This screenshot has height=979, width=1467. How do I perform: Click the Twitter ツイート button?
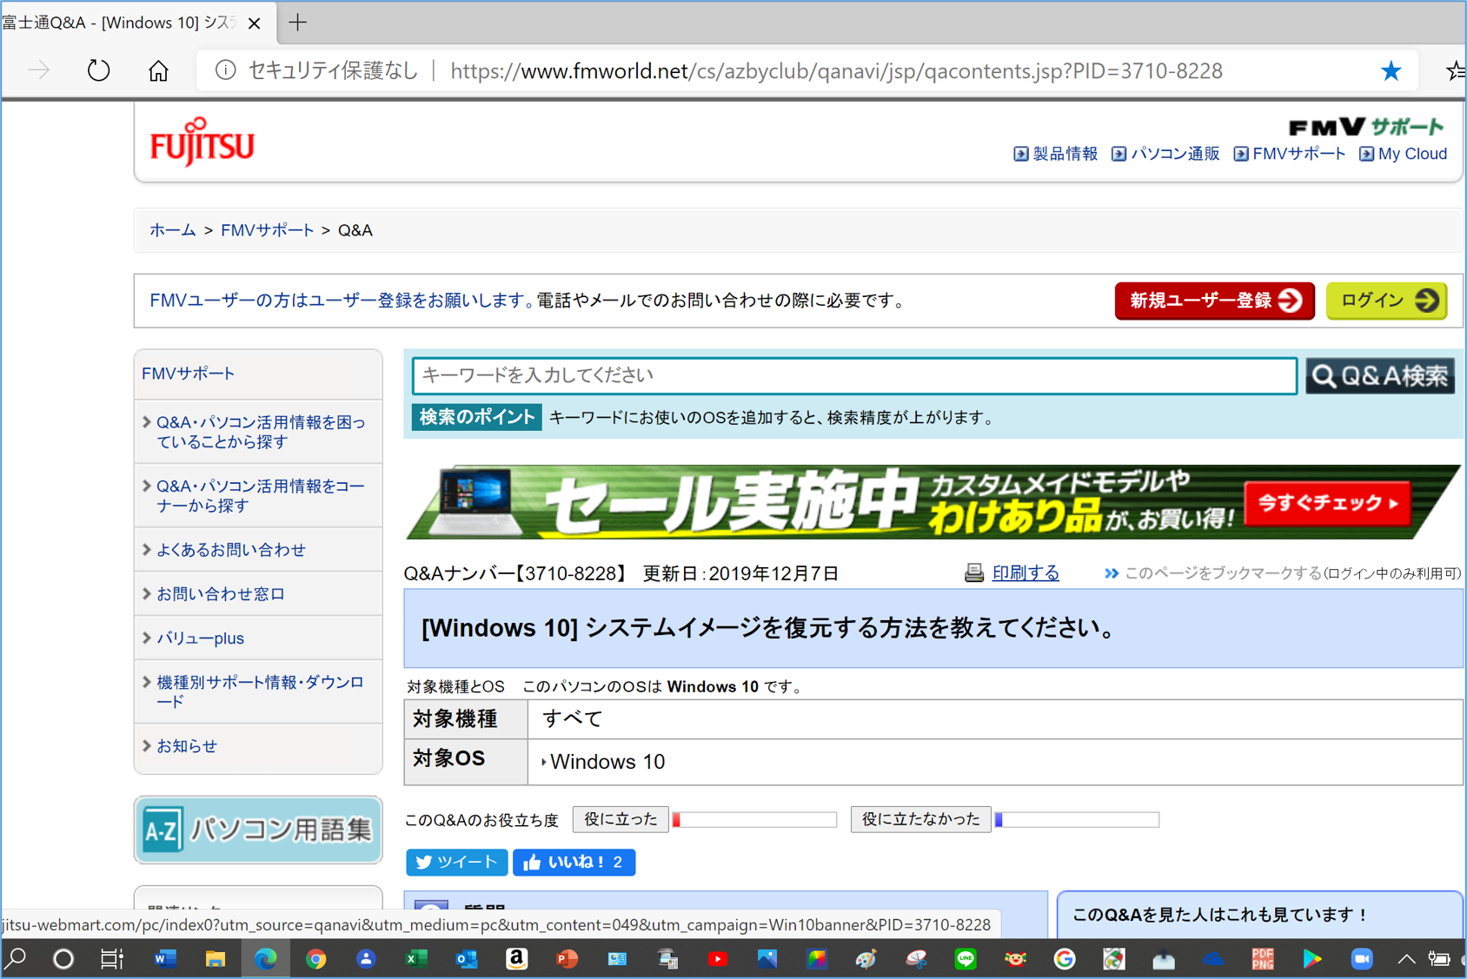tap(457, 862)
